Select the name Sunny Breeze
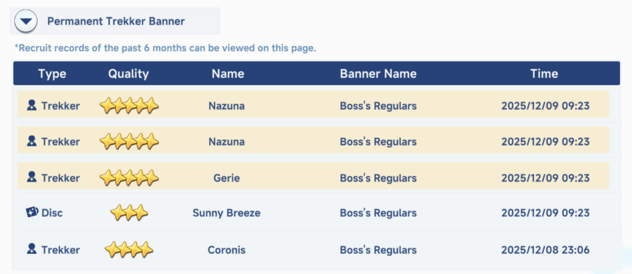 227,213
